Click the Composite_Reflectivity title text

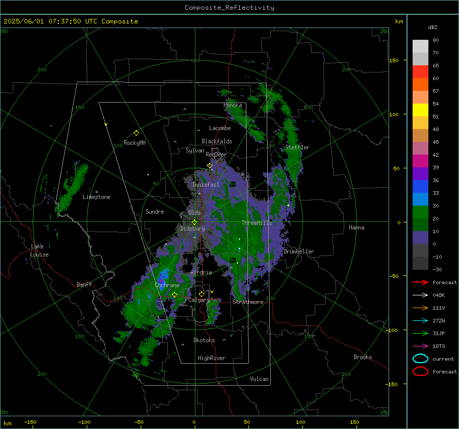tap(229, 8)
